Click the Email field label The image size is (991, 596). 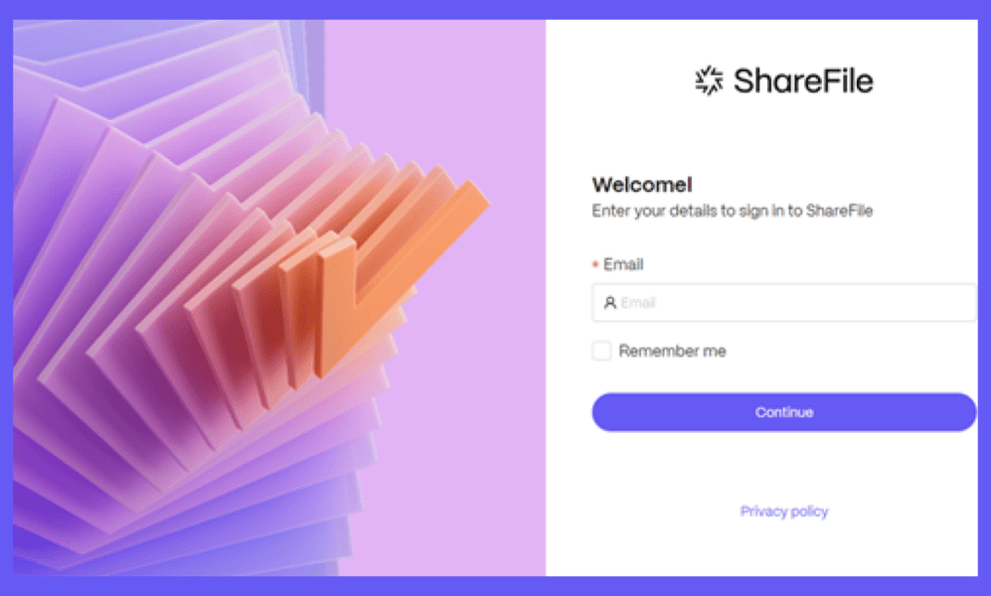[623, 264]
